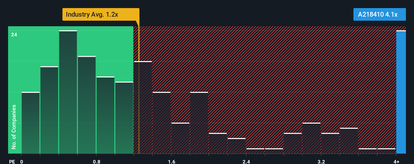This screenshot has width=414, height=164.
Task: Click the blue 4+ bar
Action: [401, 92]
